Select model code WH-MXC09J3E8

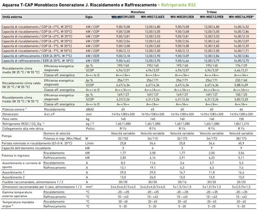[x=182, y=17]
